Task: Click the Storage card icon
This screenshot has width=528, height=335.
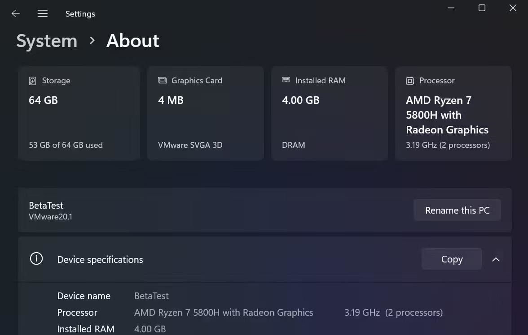Action: pyautogui.click(x=31, y=80)
